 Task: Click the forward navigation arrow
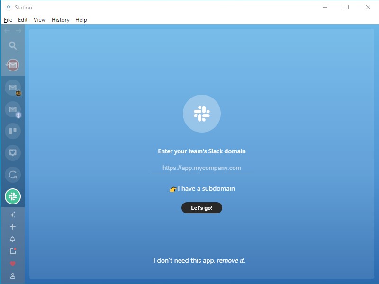coord(18,31)
